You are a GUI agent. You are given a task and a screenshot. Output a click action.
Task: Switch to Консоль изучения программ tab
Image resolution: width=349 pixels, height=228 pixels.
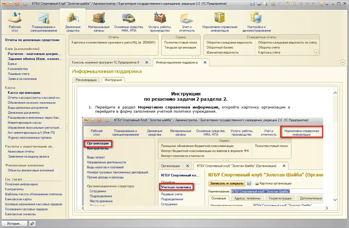pos(106,62)
